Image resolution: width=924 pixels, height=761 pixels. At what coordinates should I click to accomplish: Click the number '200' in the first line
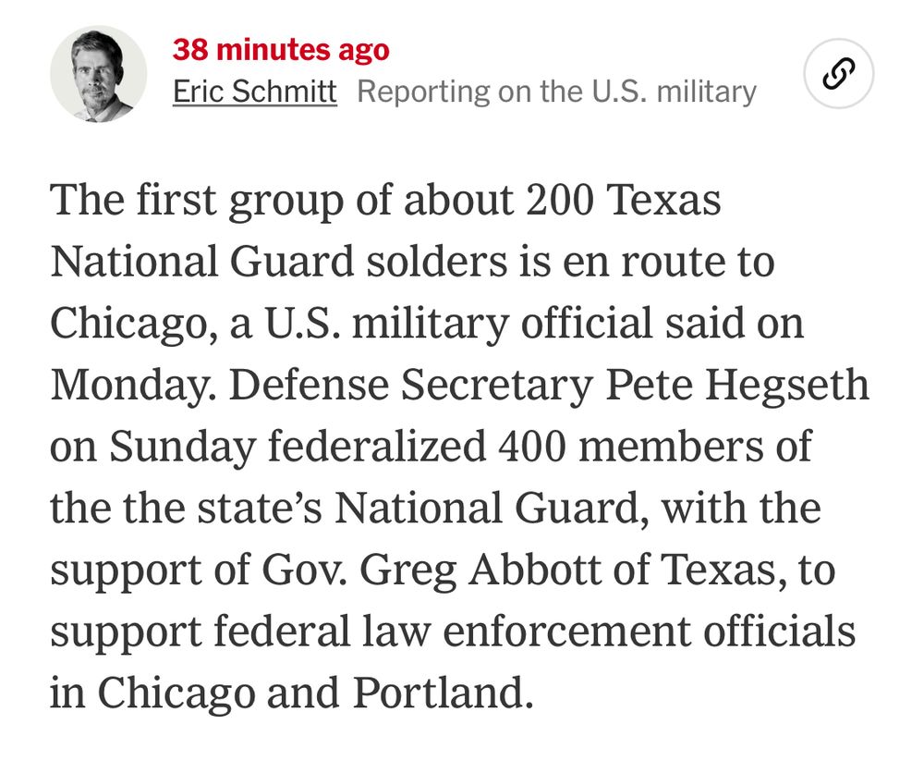click(559, 200)
